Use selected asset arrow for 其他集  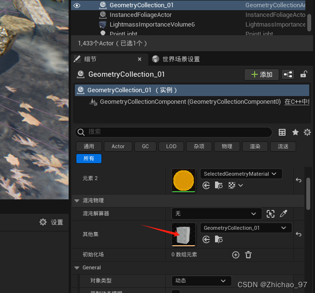206,239
